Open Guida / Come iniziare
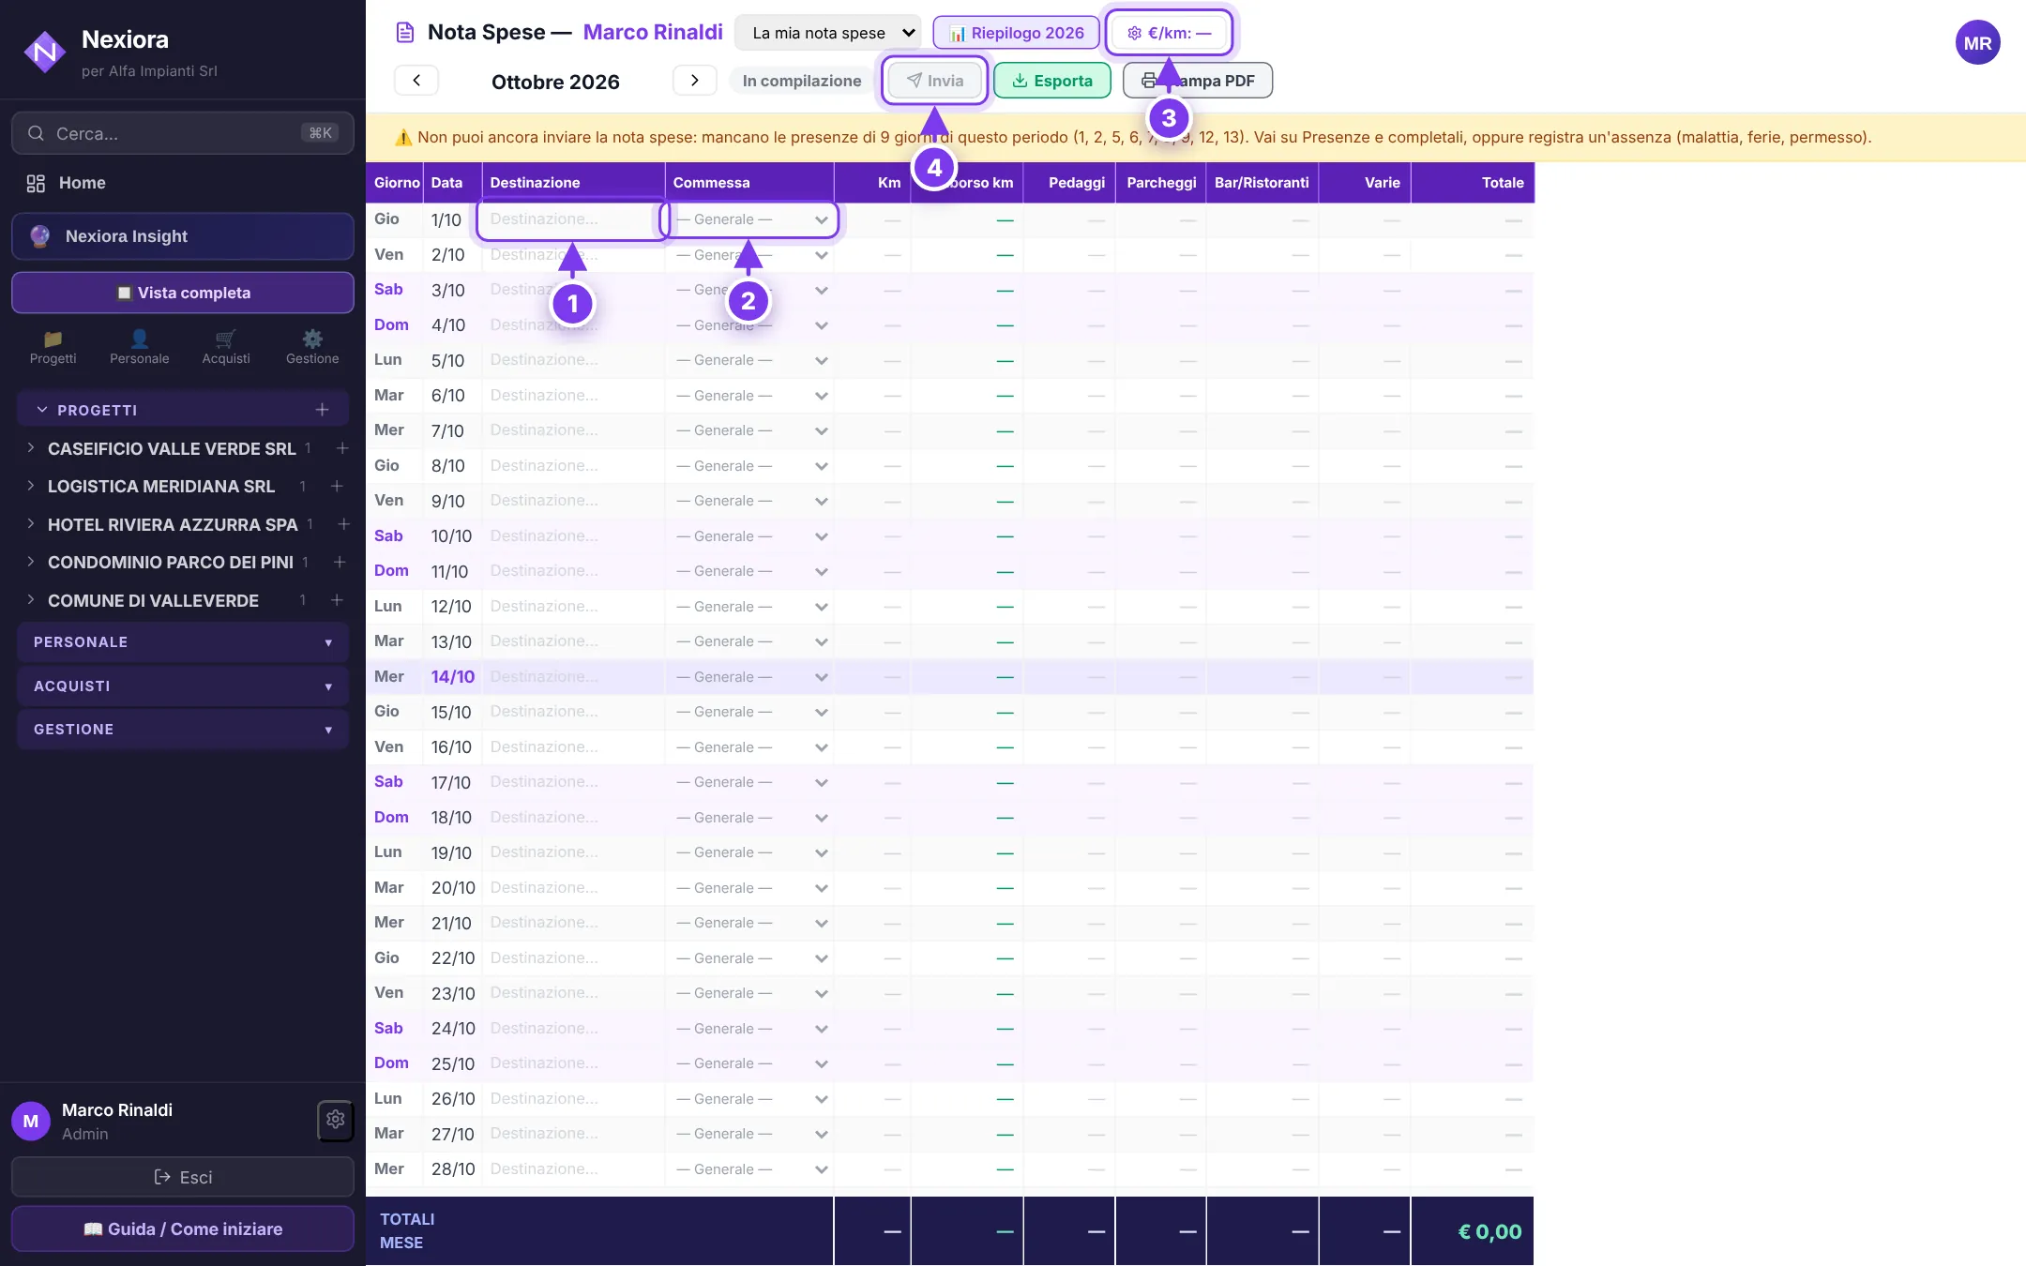The height and width of the screenshot is (1266, 2026). point(183,1228)
